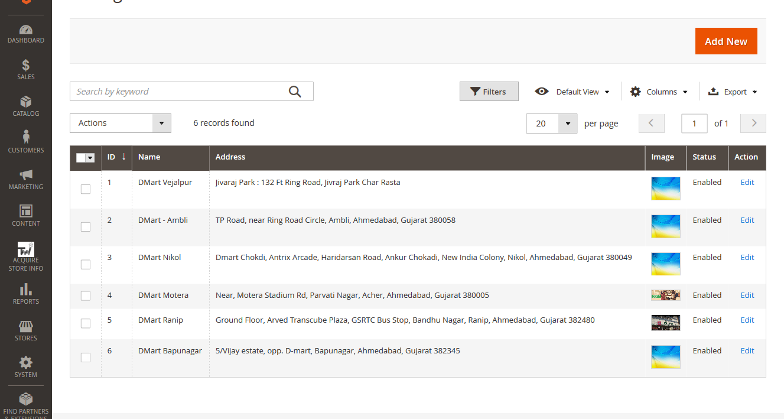Edit the DMart Vejalpur store
This screenshot has height=419, width=784.
pos(747,182)
